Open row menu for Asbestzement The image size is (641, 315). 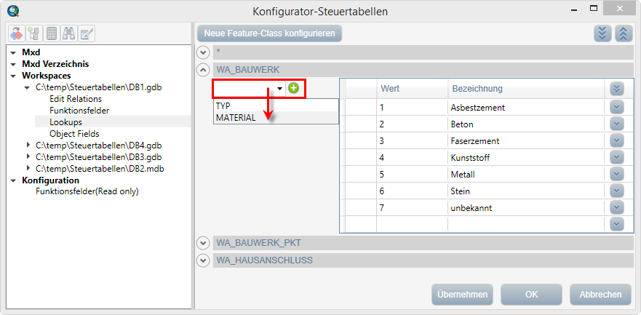coord(617,108)
